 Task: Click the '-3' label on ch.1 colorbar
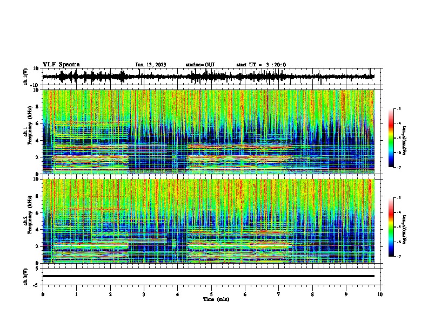(399, 108)
